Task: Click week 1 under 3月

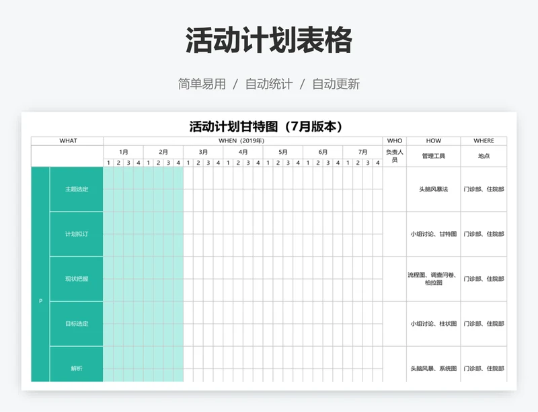Action: tap(188, 163)
